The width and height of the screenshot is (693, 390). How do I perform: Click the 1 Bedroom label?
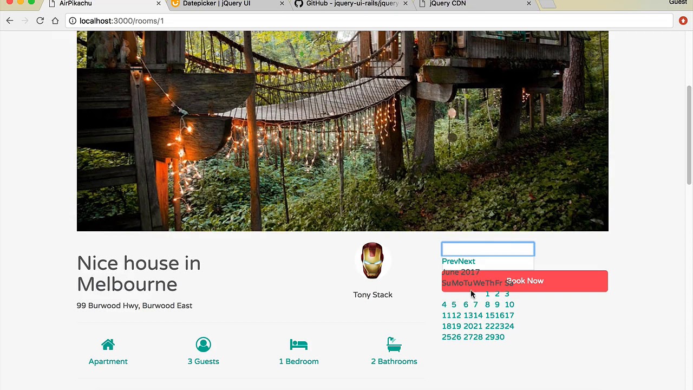(x=299, y=361)
